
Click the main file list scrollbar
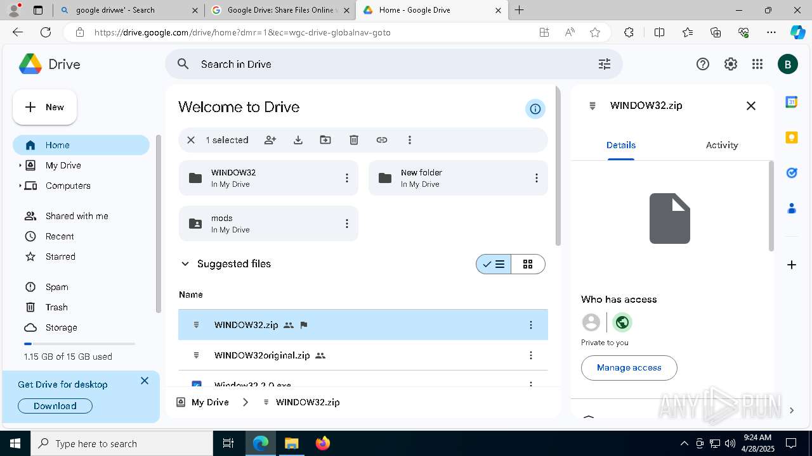point(558,166)
